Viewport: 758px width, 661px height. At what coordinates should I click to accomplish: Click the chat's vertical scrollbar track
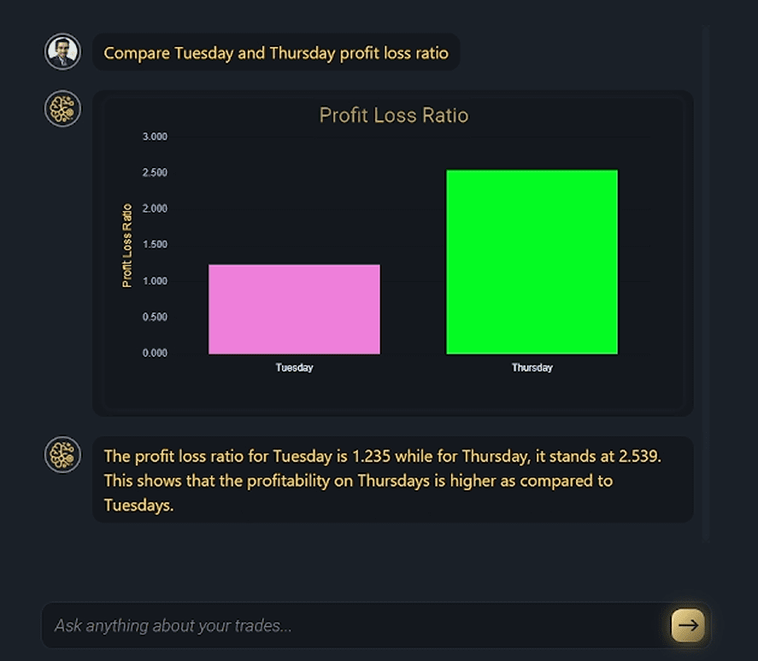point(706,282)
